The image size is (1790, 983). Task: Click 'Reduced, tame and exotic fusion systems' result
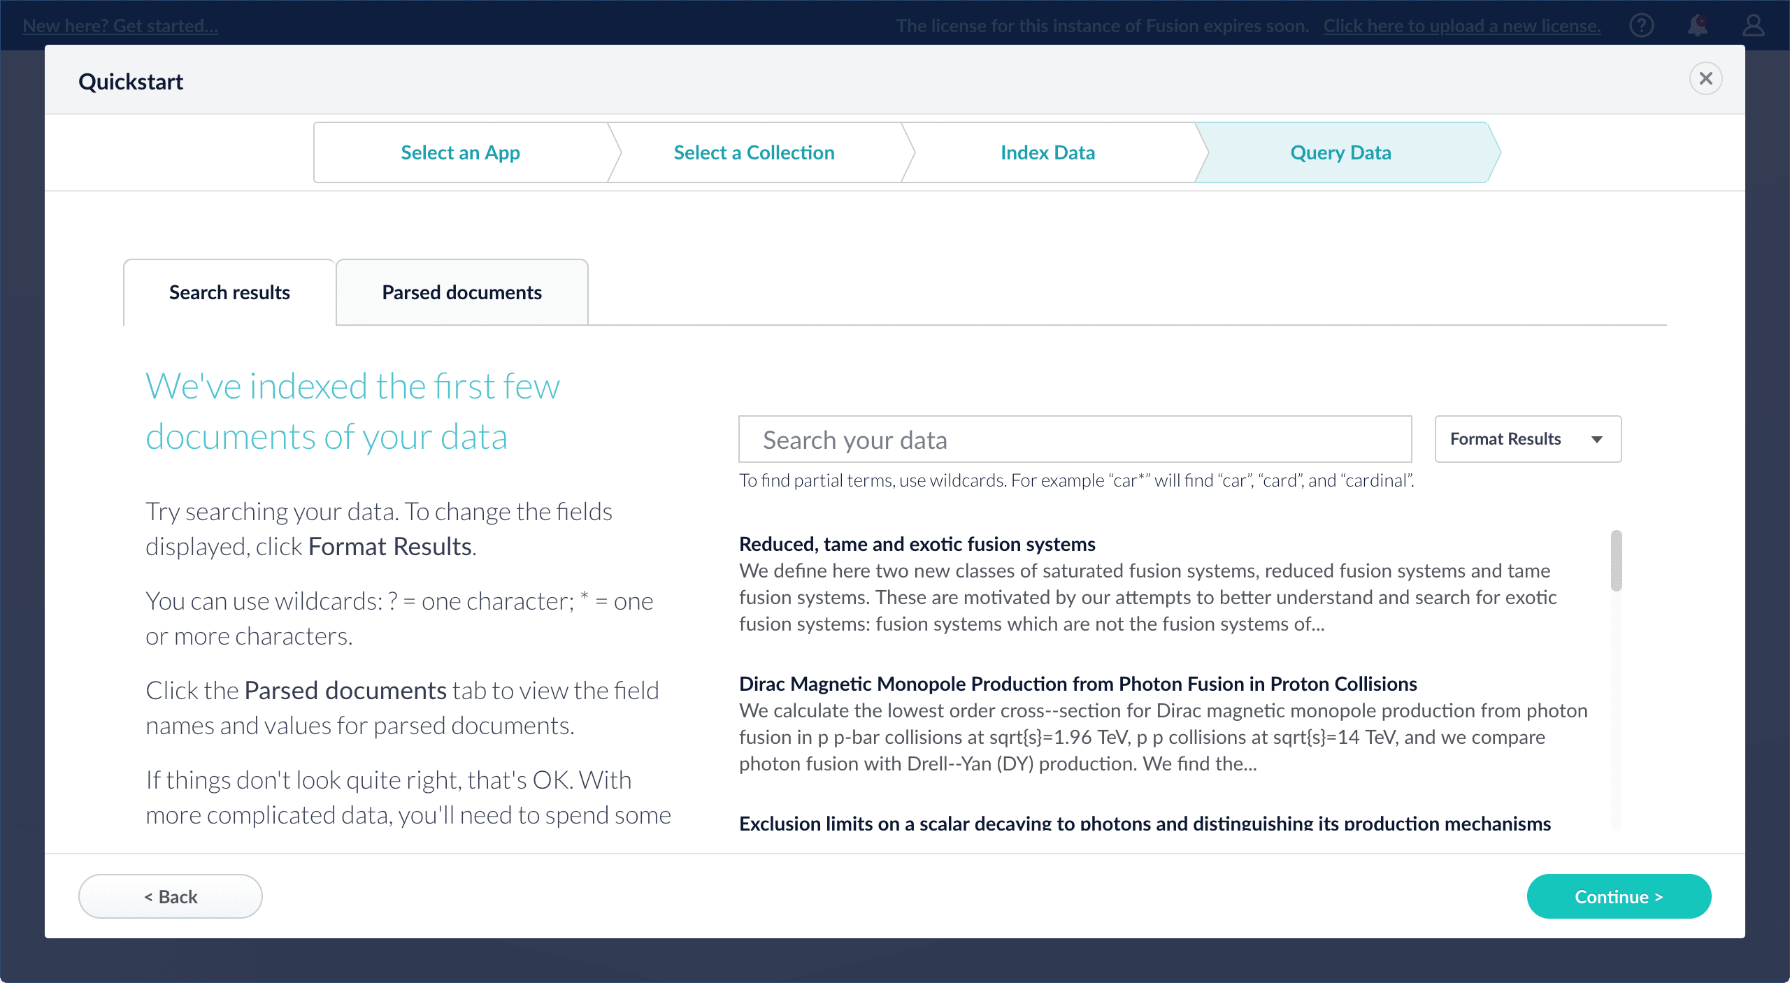(917, 543)
